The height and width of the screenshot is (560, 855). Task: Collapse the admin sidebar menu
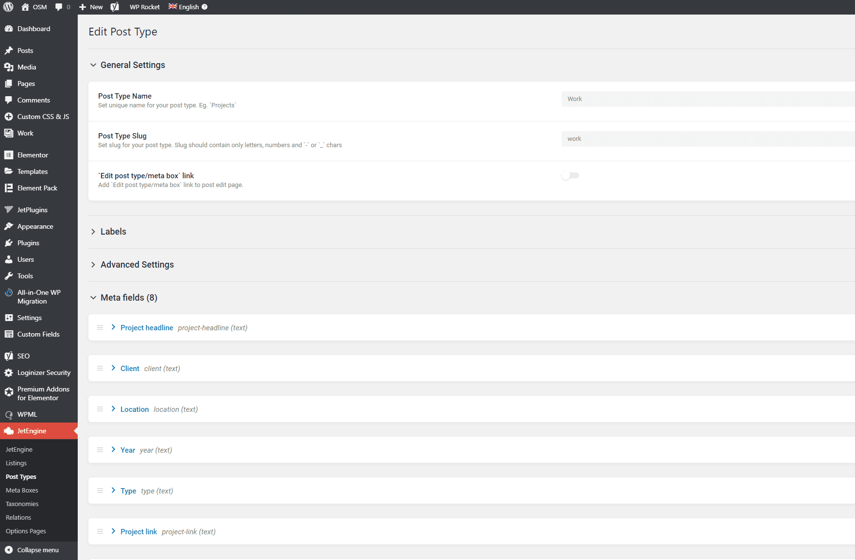click(37, 550)
